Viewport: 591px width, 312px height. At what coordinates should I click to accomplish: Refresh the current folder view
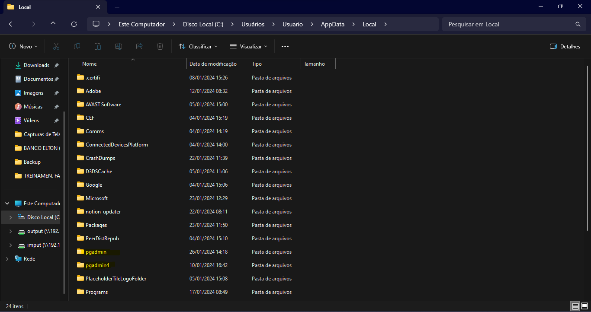click(x=74, y=24)
